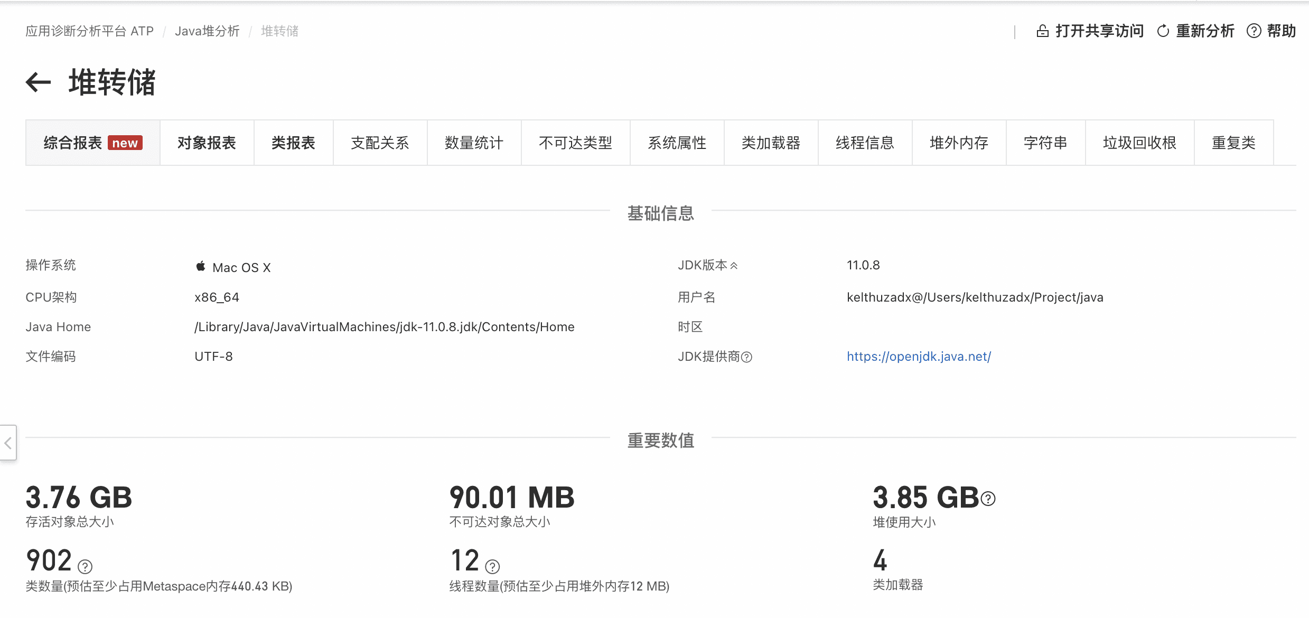The image size is (1309, 618).
Task: Click help icon beside class count 902
Action: [x=85, y=567]
